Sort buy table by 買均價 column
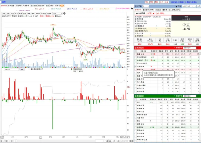This screenshot has width=201, height=143. pyautogui.click(x=177, y=51)
